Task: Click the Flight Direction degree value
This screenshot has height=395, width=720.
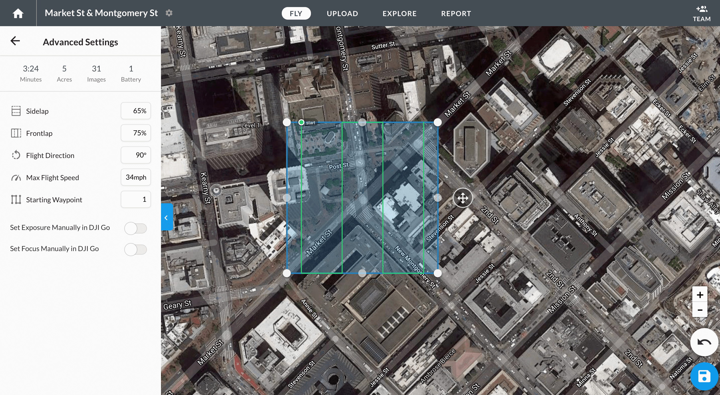Action: tap(137, 155)
